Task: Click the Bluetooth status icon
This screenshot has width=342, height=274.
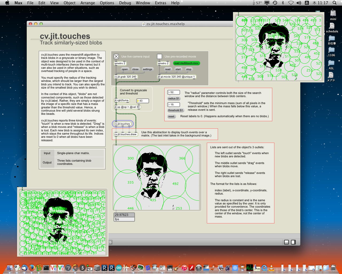Action: pyautogui.click(x=283, y=3)
